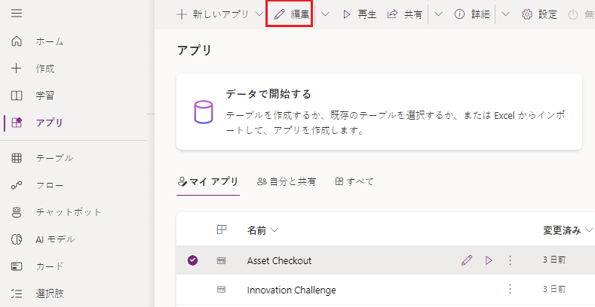Click the 再生 play button

point(359,14)
